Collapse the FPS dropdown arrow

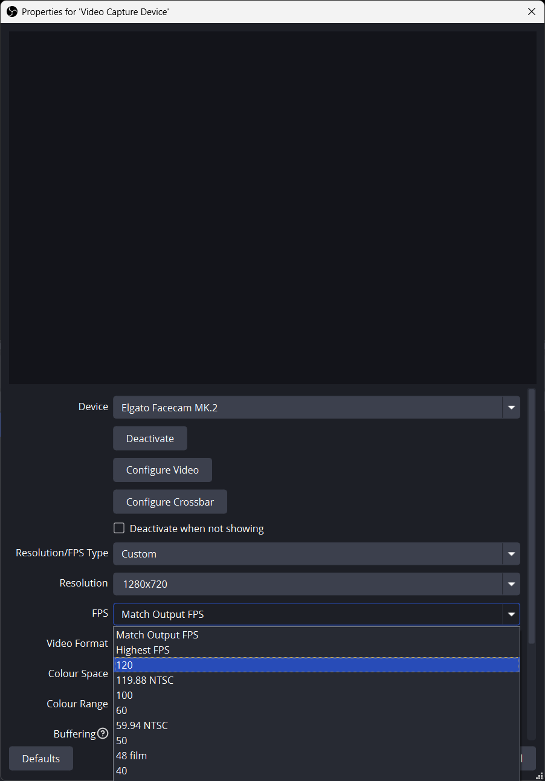click(x=511, y=614)
